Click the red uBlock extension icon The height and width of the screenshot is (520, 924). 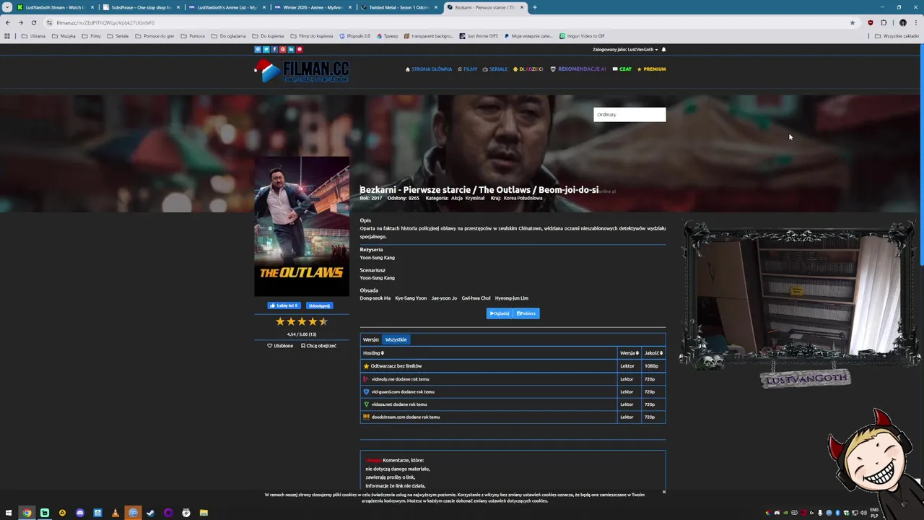pyautogui.click(x=871, y=22)
